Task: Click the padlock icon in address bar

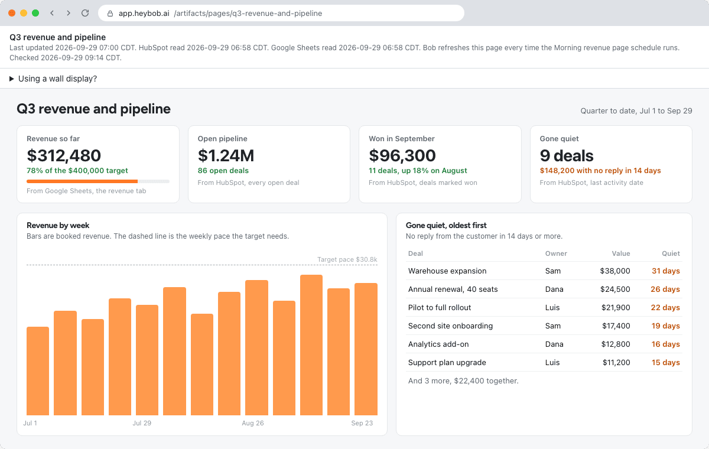Action: 110,13
